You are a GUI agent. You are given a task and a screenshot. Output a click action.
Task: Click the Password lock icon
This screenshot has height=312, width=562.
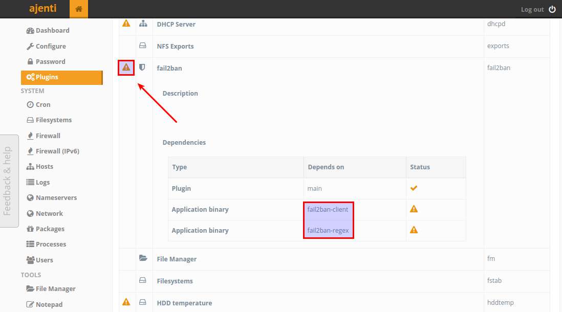click(x=30, y=61)
